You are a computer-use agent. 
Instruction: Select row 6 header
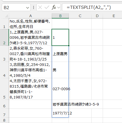[4, 104]
